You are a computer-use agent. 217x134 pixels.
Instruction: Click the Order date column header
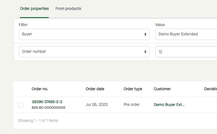pos(95,89)
